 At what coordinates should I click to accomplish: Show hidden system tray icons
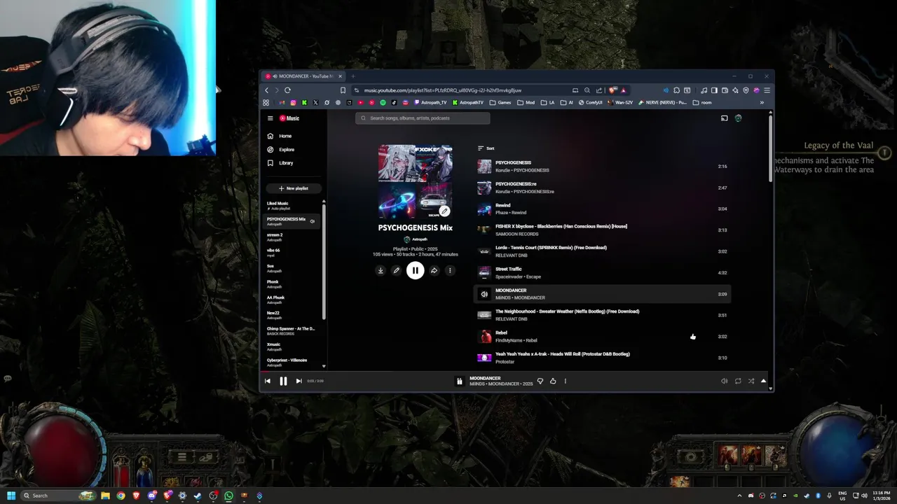tap(740, 496)
